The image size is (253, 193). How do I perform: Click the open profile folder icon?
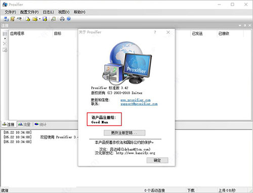click(35, 19)
